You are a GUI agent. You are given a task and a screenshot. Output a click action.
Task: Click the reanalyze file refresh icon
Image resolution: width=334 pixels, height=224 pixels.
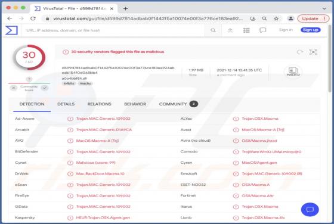300,52
